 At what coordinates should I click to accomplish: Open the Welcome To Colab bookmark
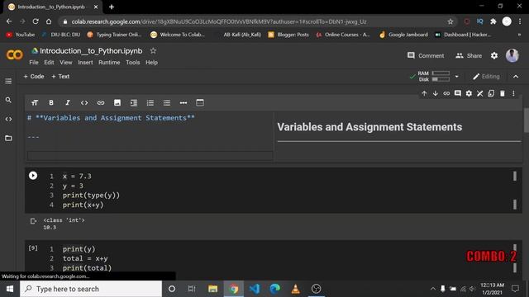178,35
